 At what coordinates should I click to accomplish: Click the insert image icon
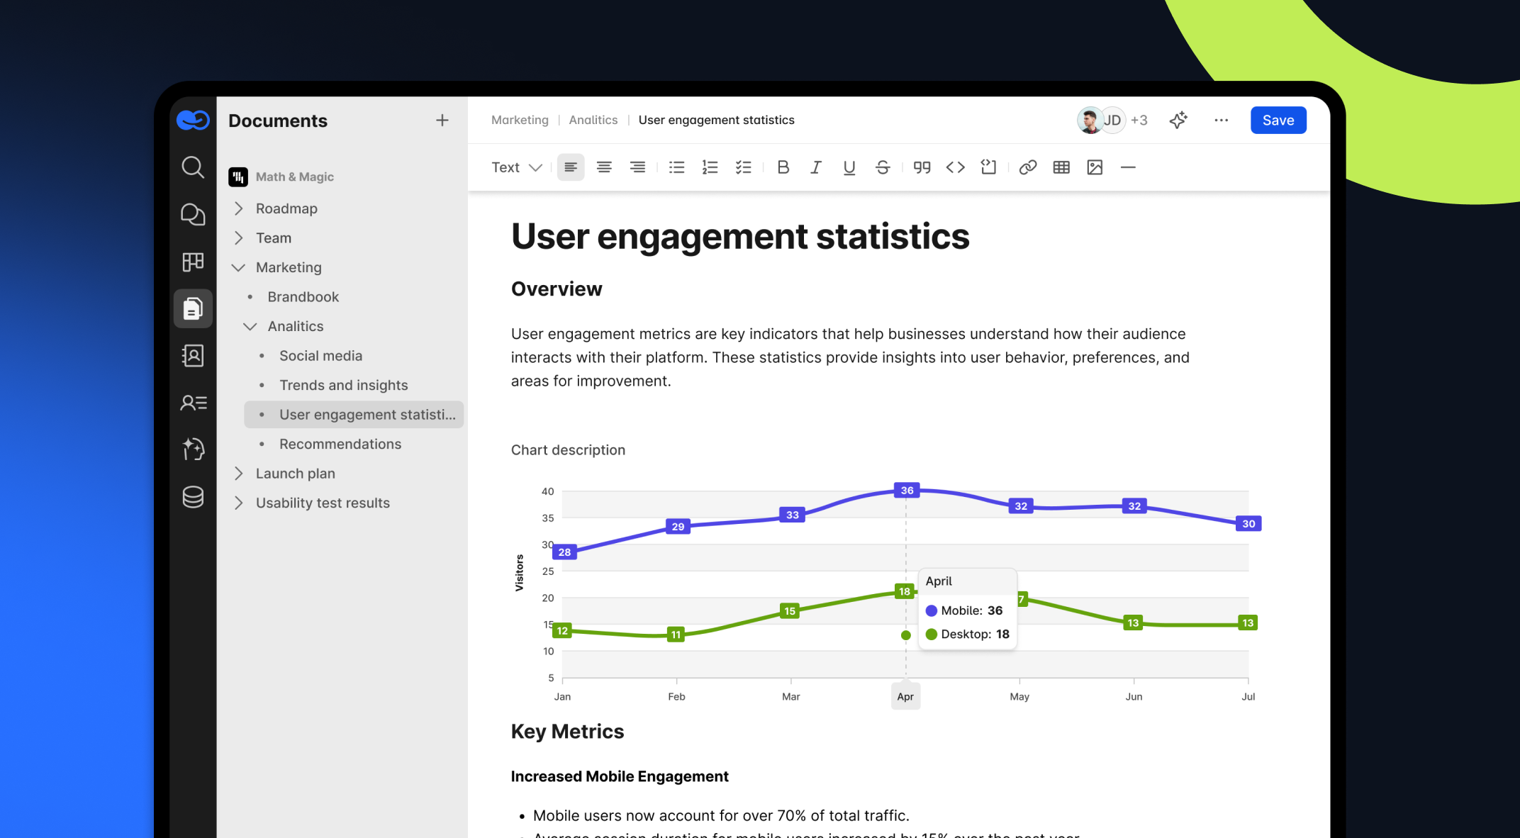pyautogui.click(x=1095, y=167)
